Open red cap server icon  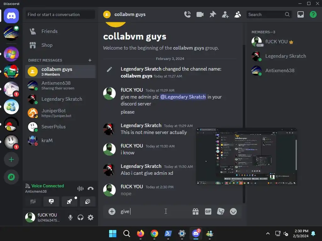pyautogui.click(x=11, y=124)
